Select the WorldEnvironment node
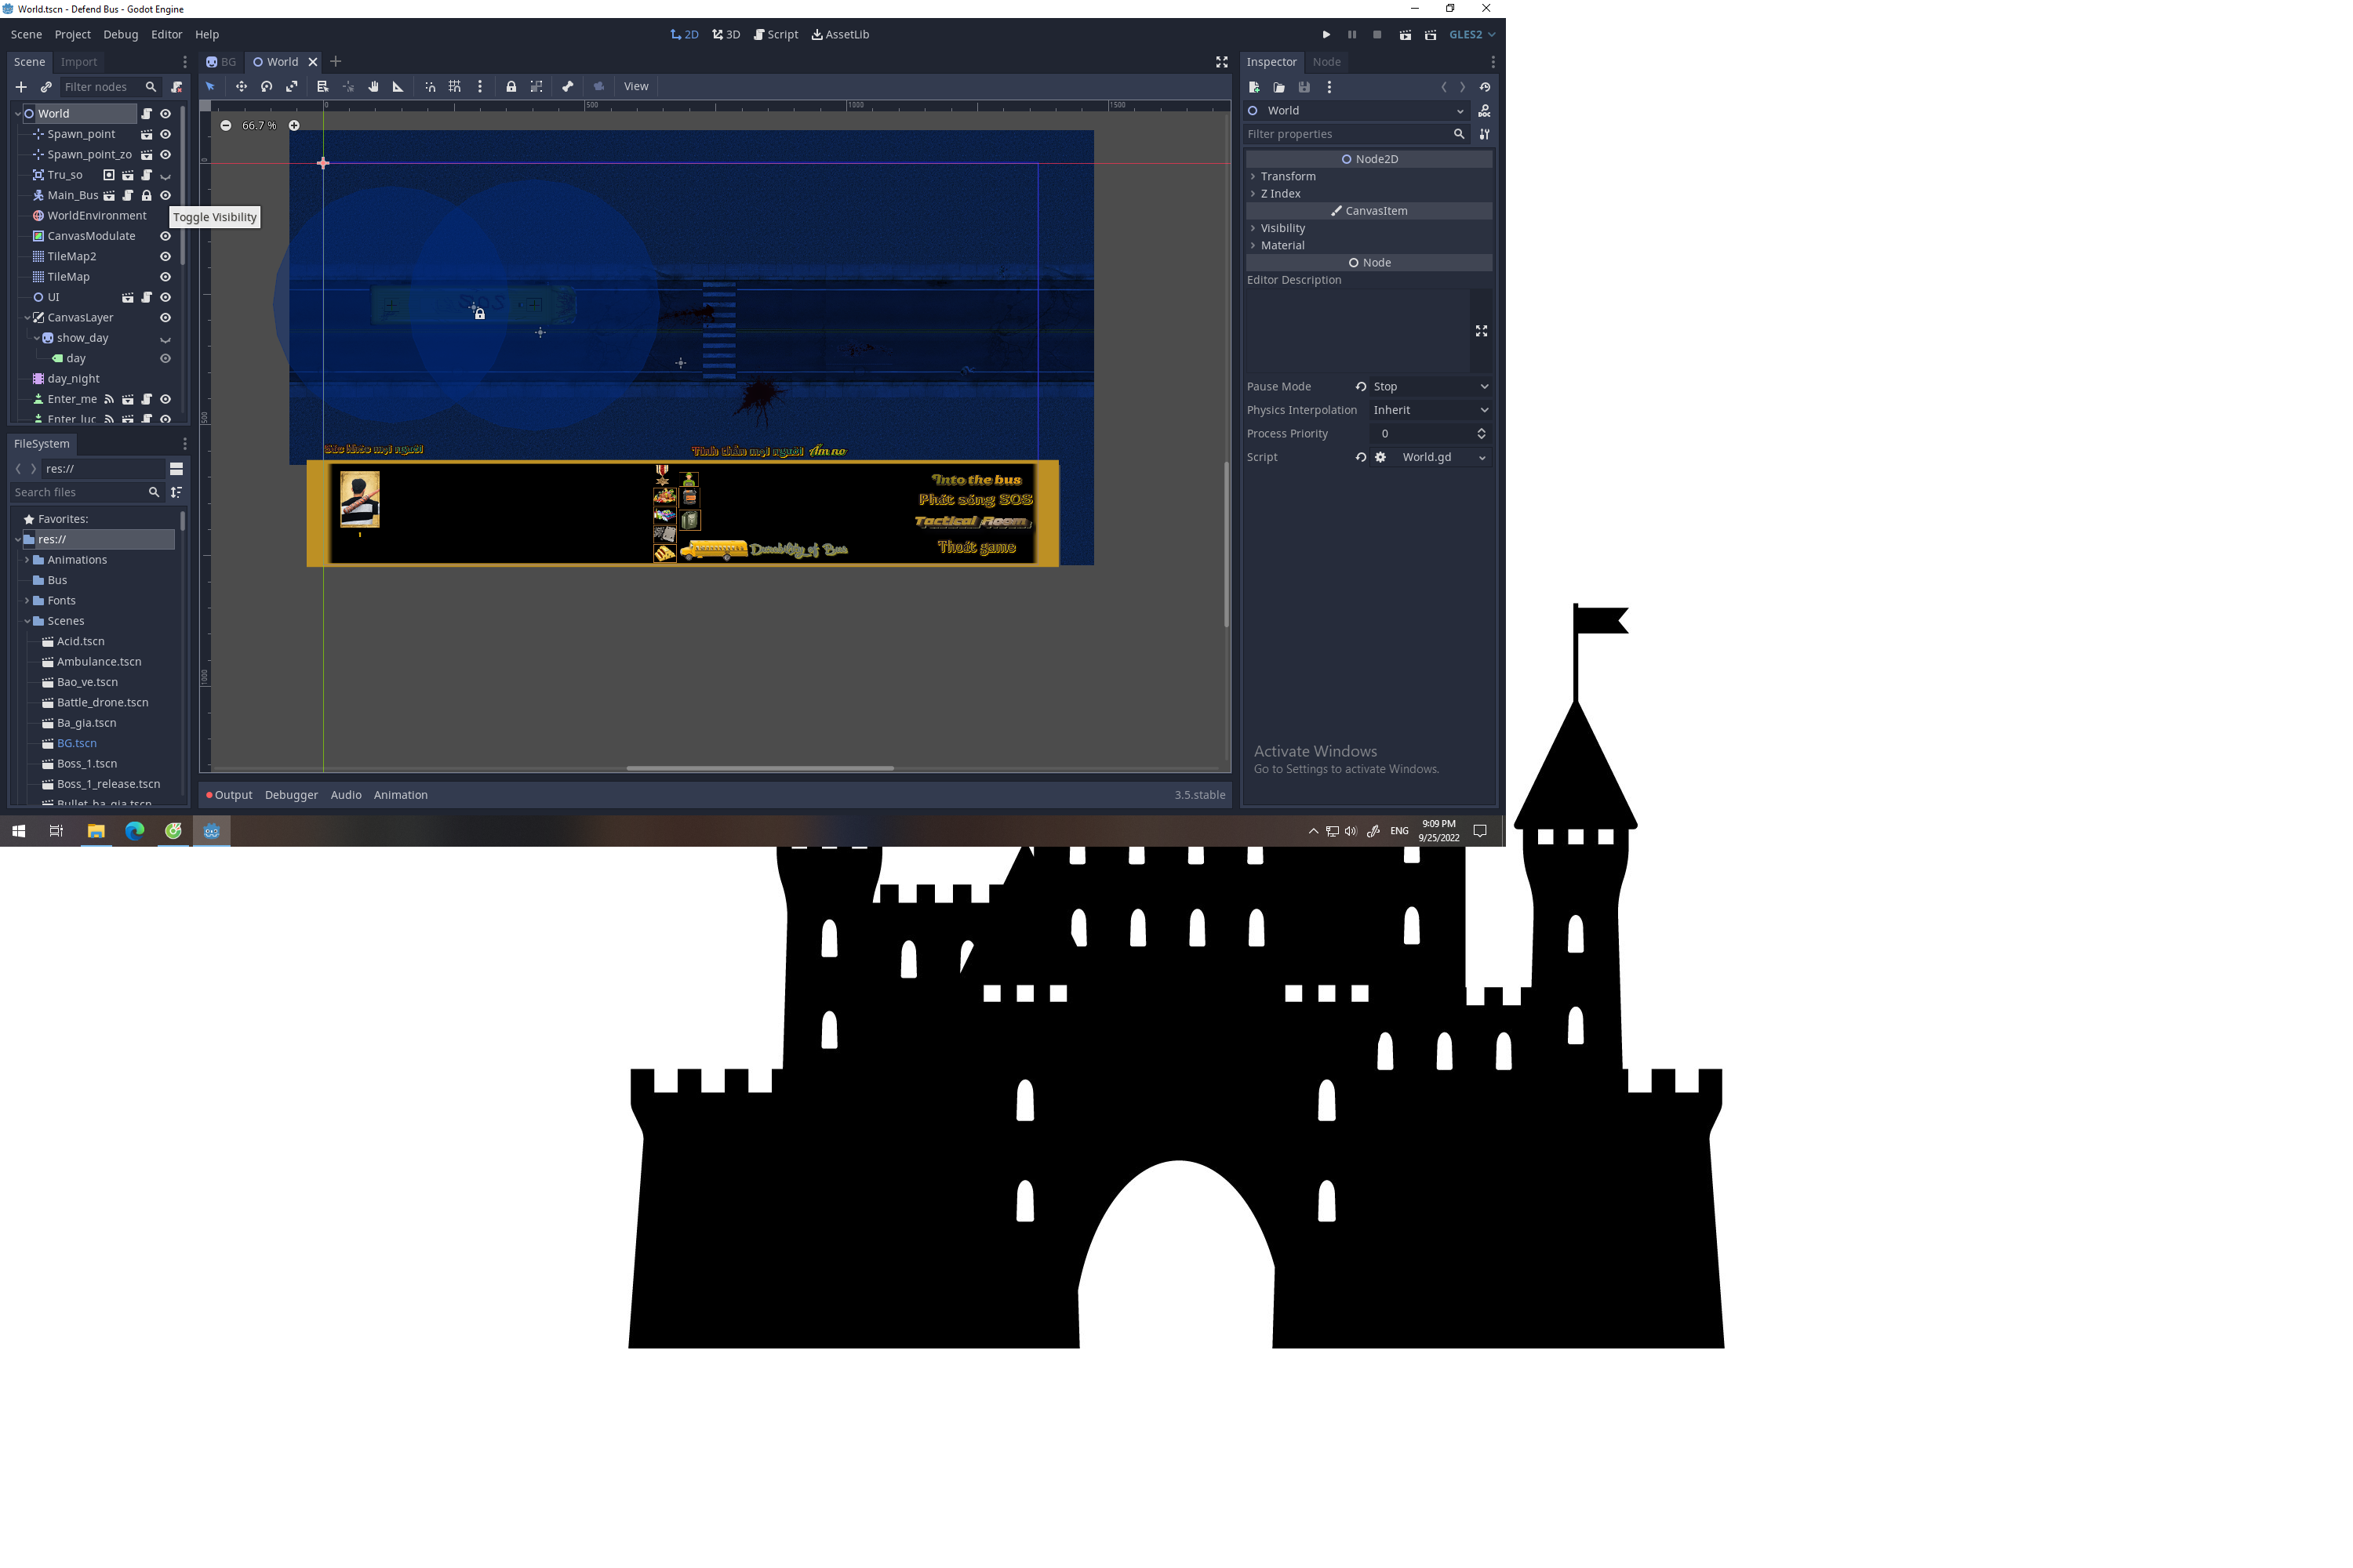The height and width of the screenshot is (1568, 2353). tap(97, 216)
